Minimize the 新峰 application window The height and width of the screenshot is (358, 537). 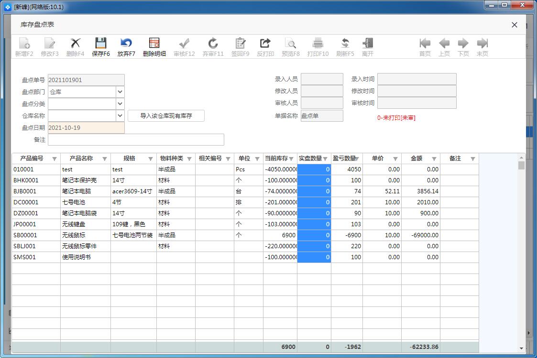[492, 5]
